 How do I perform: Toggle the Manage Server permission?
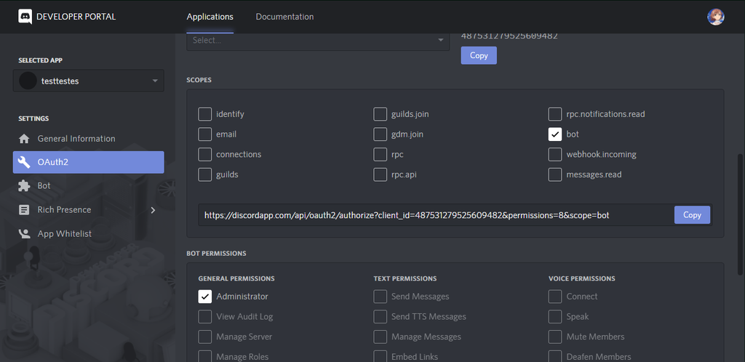204,337
